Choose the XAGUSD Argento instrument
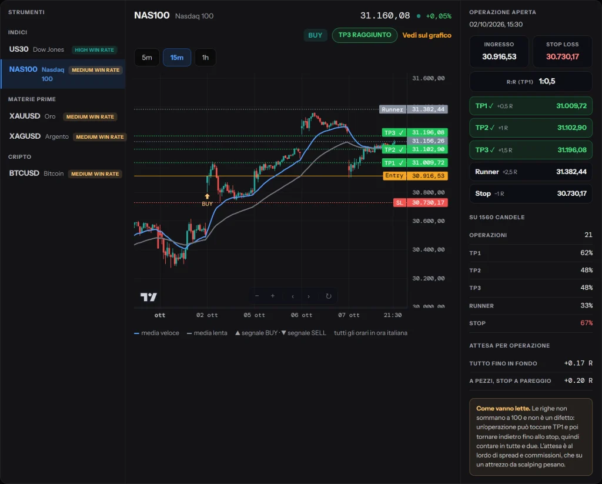The height and width of the screenshot is (484, 602). [63, 136]
